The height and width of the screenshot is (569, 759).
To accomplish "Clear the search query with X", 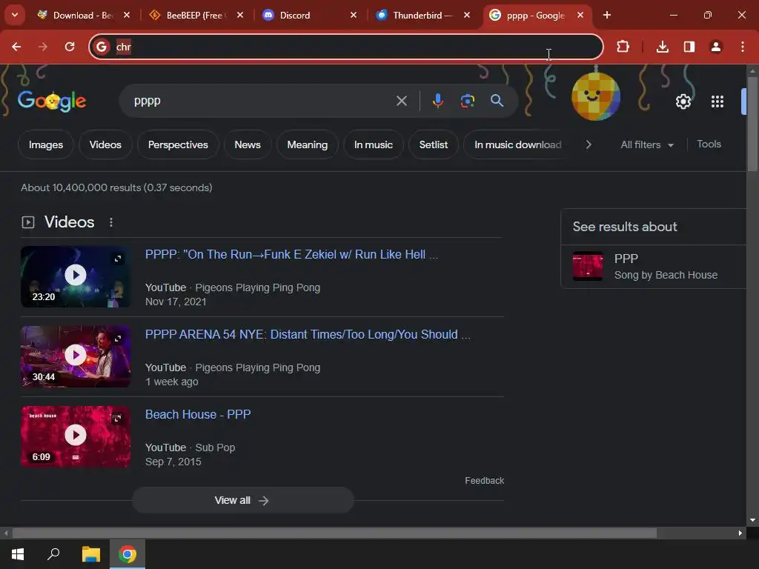I will click(x=401, y=101).
